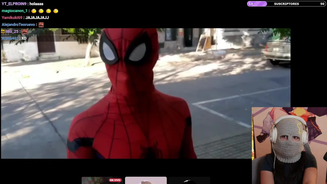327x184 pixels.
Task: Open the dark thumbnail at bottom right
Action: [x=189, y=180]
